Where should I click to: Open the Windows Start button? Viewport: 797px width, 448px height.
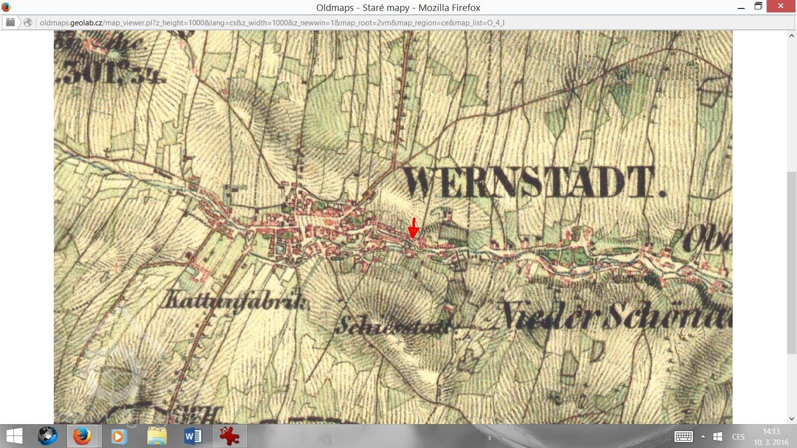point(14,437)
